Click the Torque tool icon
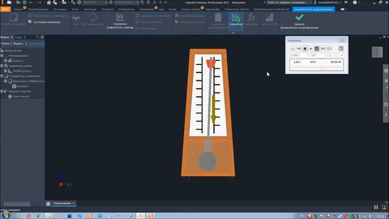389x219 pixels. pos(92,18)
